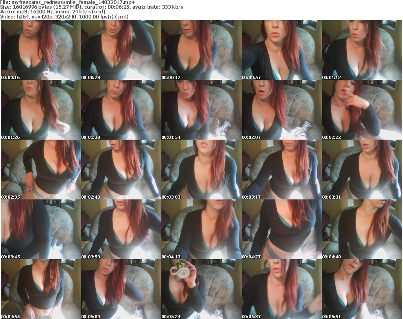Choose the frame stamped 00:04:40
Image resolution: width=403 pixels, height=319 pixels.
pos(362,229)
